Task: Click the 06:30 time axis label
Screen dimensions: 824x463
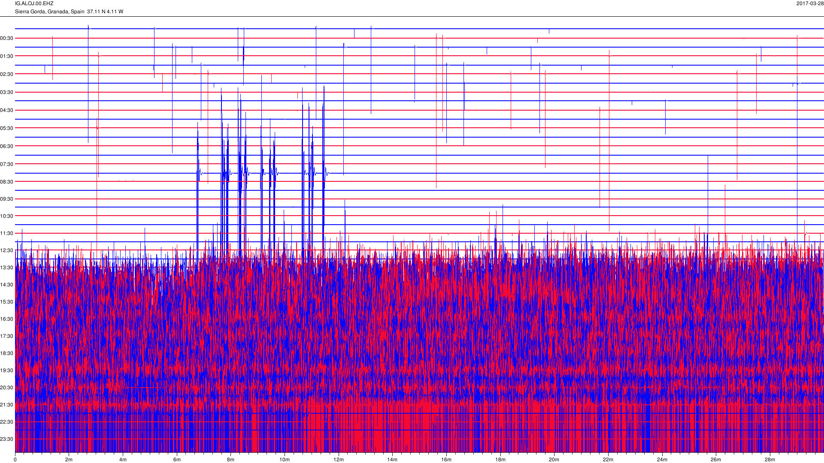Action: point(7,146)
